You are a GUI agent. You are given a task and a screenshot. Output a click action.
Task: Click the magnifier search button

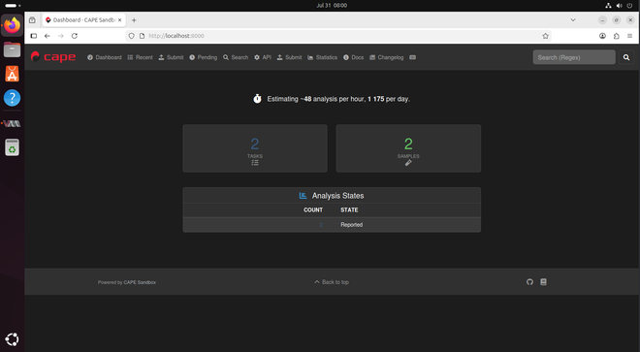(626, 57)
